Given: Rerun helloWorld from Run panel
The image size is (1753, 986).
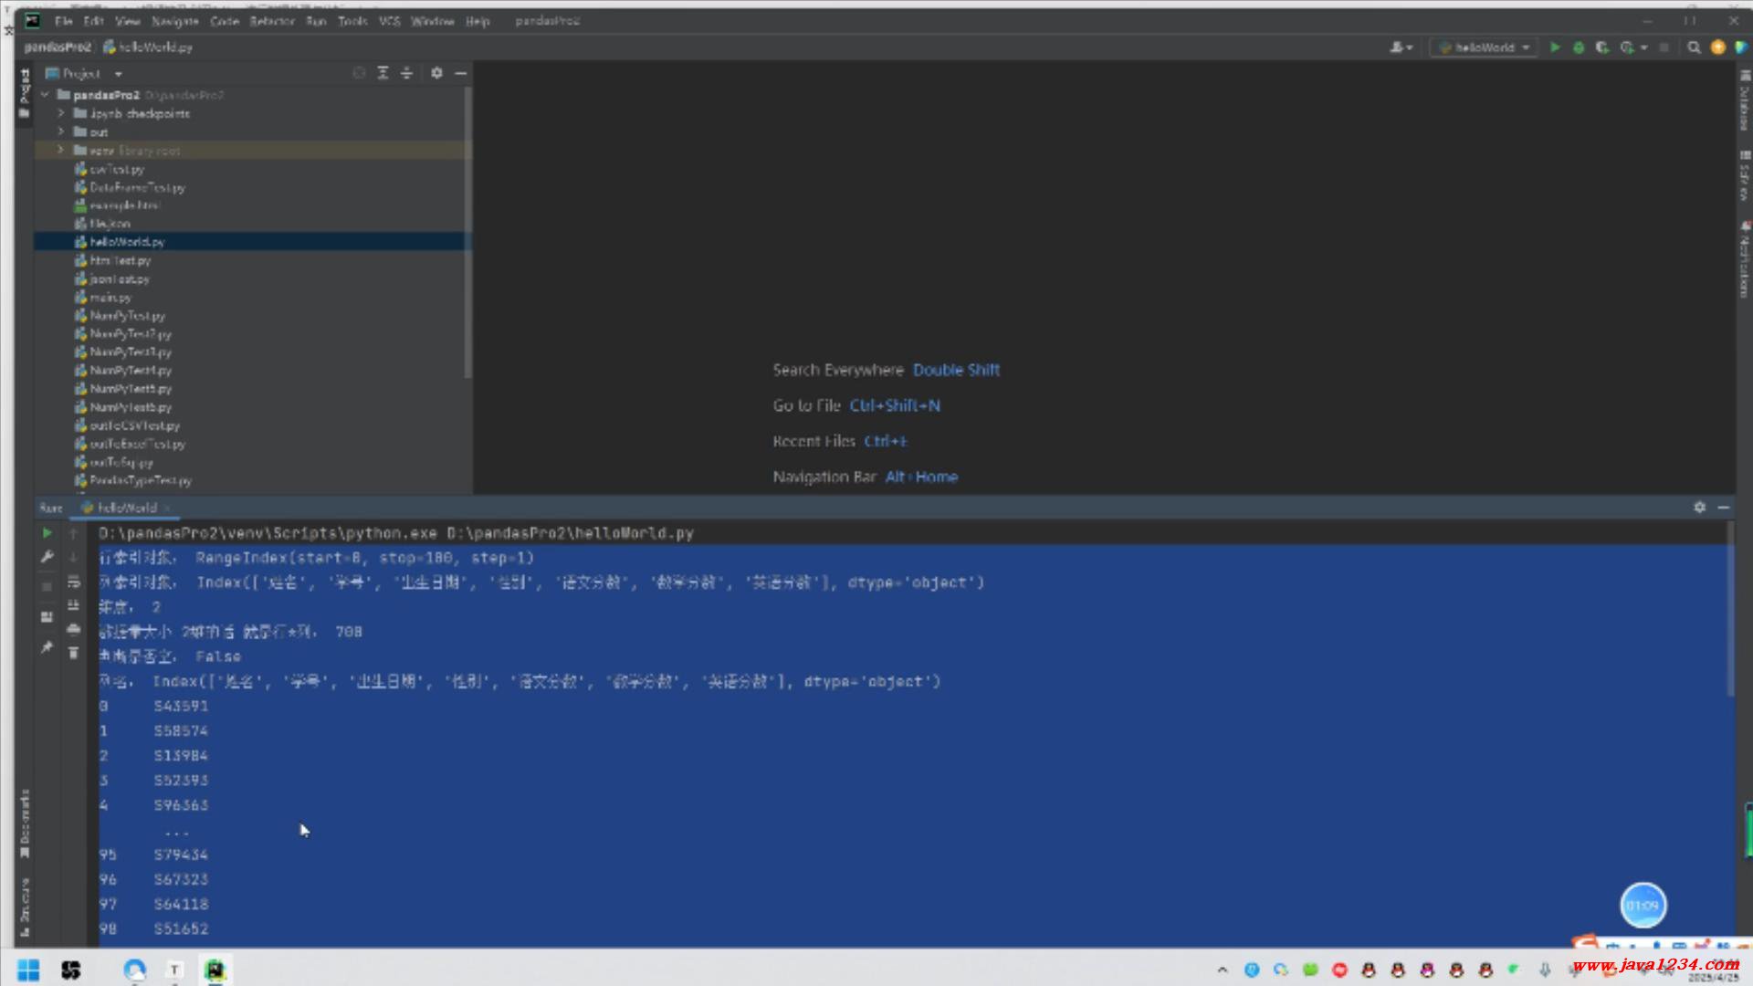Looking at the screenshot, I should click(47, 533).
